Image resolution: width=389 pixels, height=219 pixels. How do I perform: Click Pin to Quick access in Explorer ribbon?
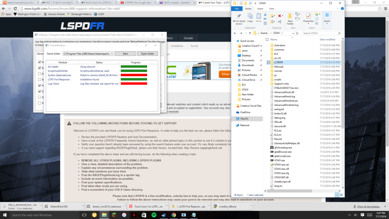coord(239,19)
